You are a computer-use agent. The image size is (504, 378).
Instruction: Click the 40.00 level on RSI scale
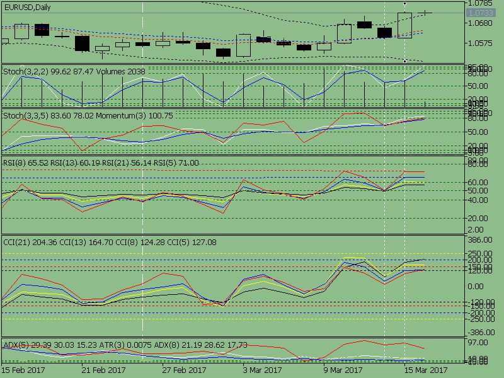[478, 200]
